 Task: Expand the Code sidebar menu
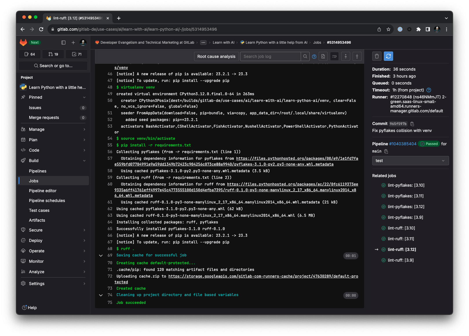pyautogui.click(x=53, y=150)
